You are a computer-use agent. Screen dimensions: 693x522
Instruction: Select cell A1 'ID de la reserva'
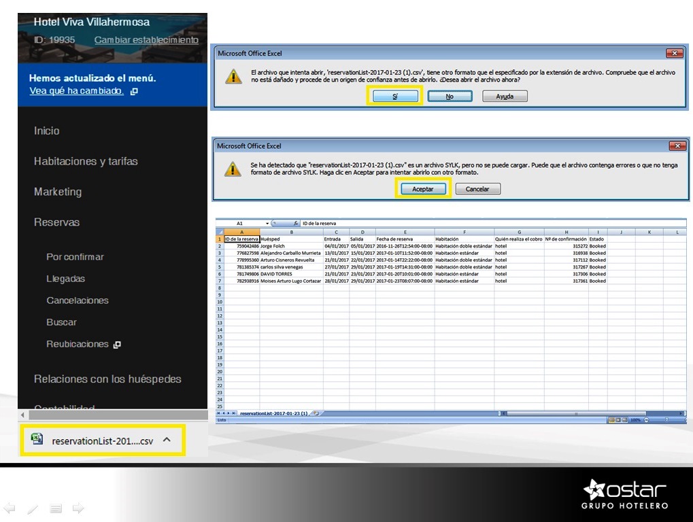pos(242,239)
